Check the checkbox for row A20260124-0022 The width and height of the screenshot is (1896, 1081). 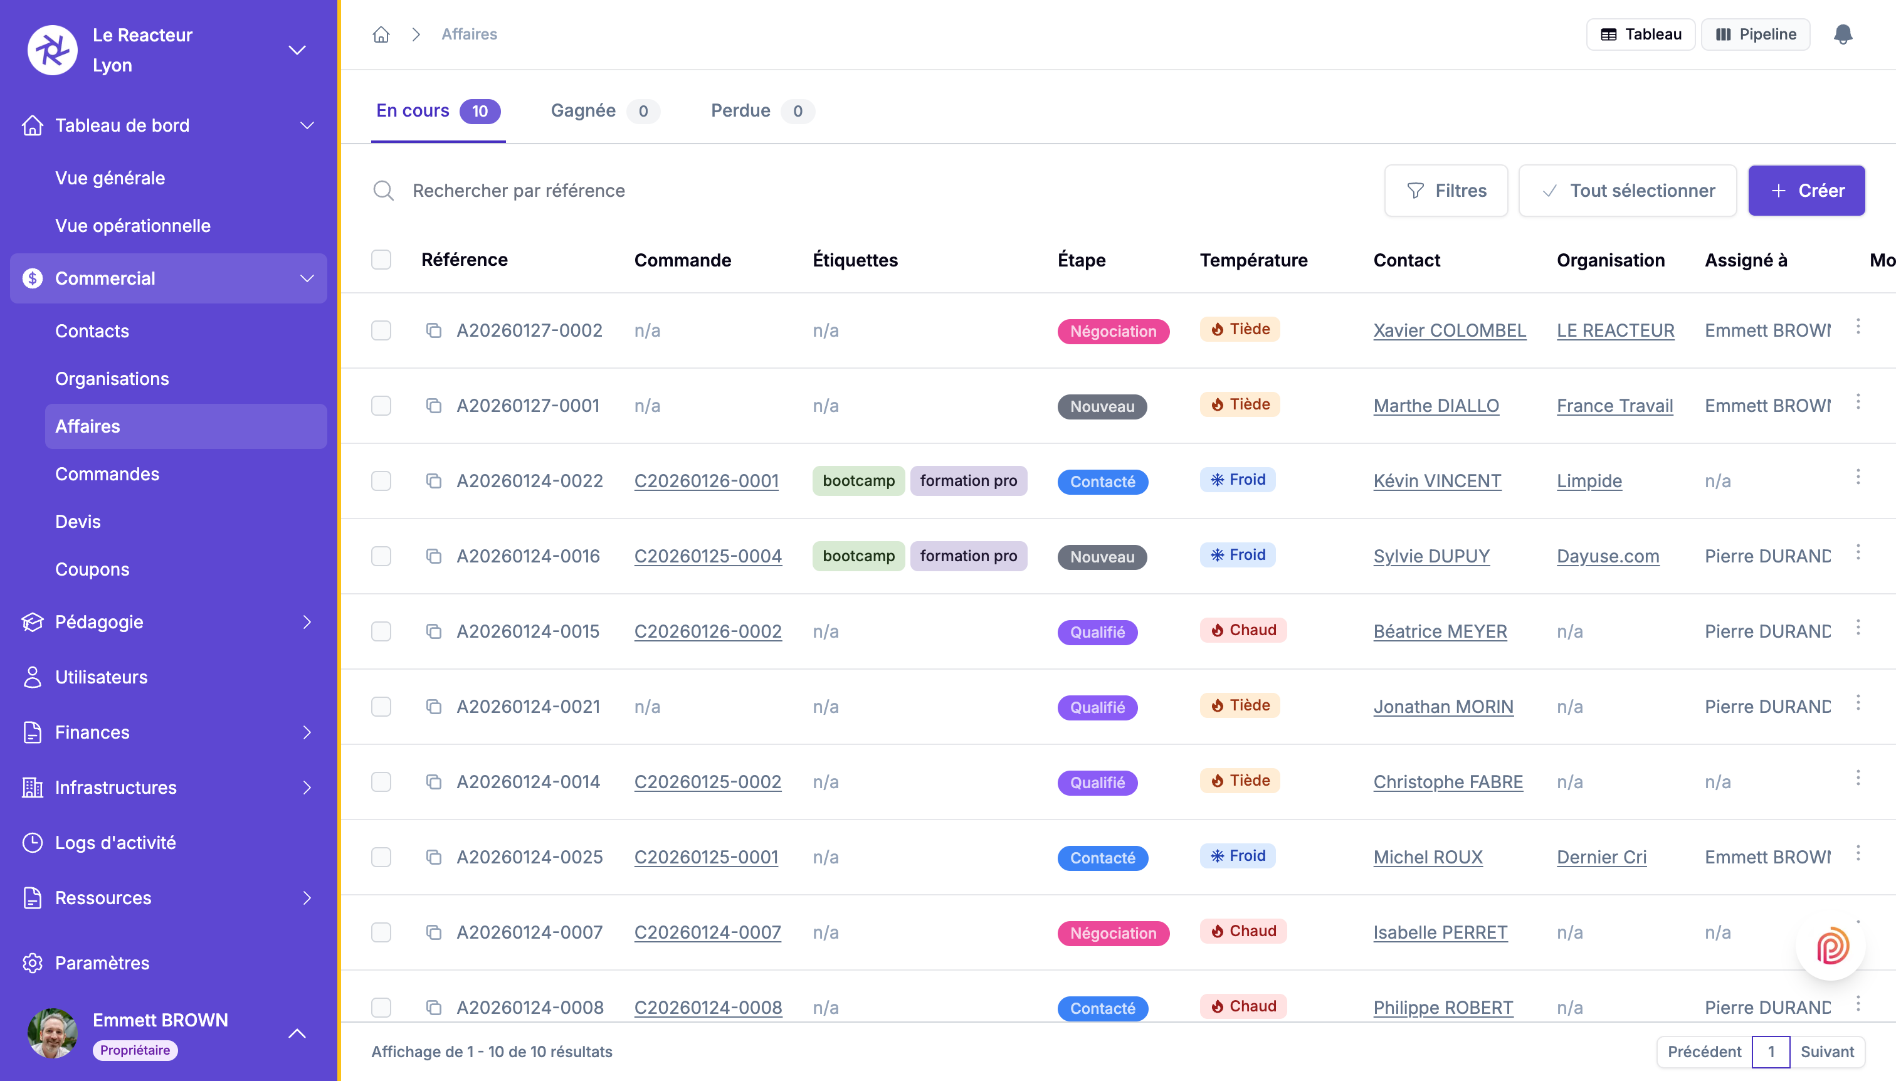(382, 480)
